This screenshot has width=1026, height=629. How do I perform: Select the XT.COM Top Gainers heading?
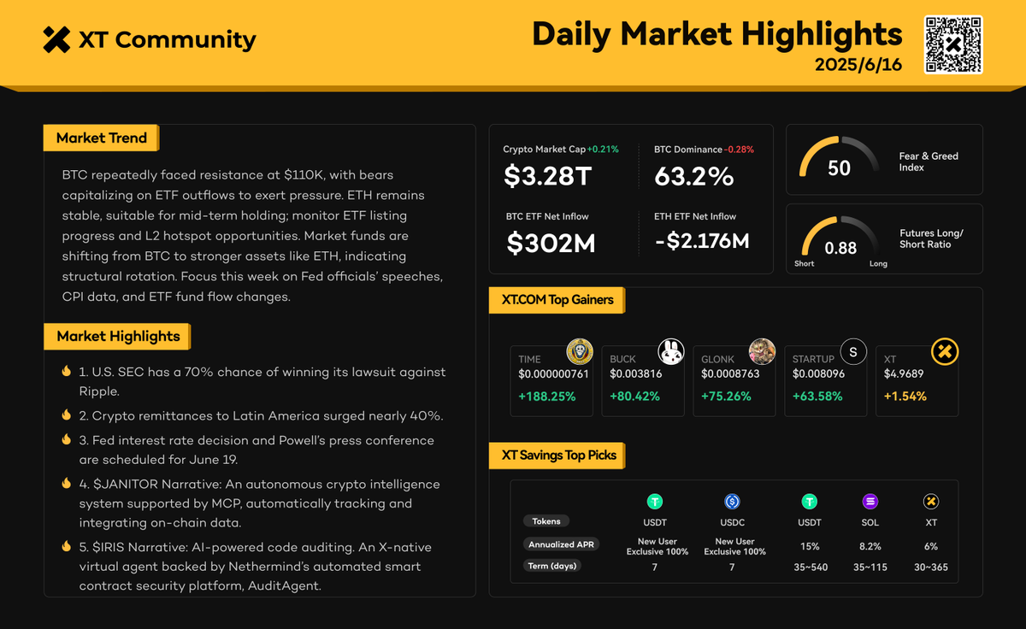point(557,301)
